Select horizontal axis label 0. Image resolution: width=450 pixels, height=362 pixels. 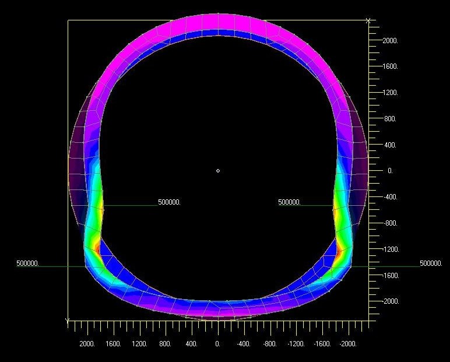[218, 343]
